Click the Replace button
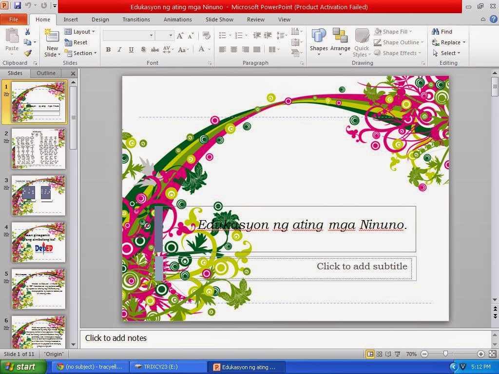The height and width of the screenshot is (374, 499). coord(448,42)
